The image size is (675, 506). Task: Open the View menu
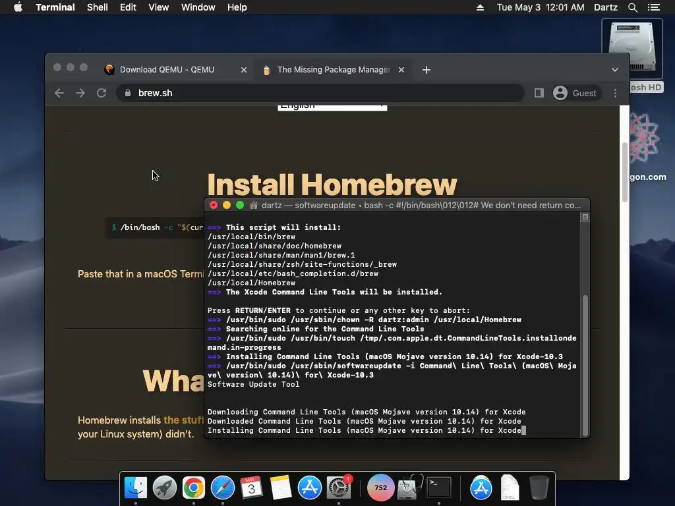(x=158, y=7)
